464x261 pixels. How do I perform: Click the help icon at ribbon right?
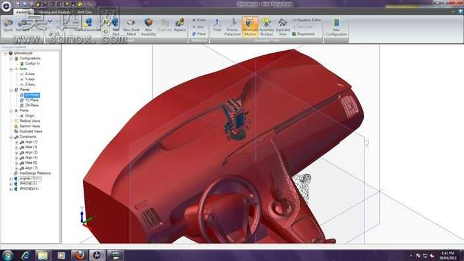[460, 12]
